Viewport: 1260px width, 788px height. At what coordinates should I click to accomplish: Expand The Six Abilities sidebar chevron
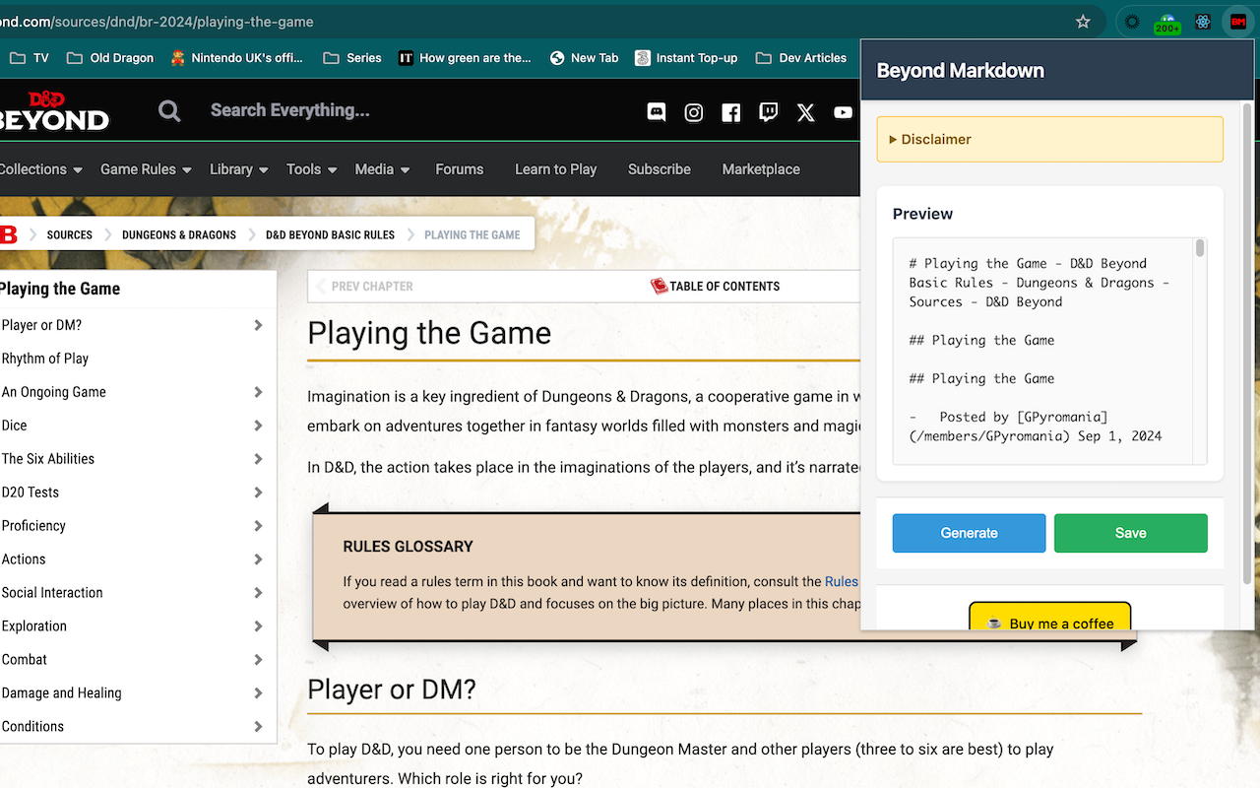tap(258, 459)
